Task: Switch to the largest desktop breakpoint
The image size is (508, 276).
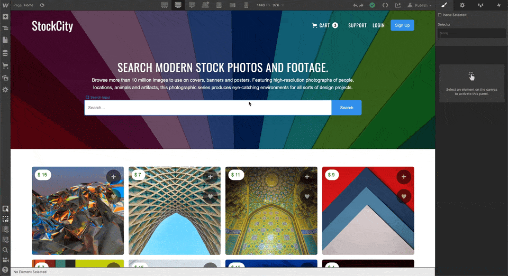Action: pos(165,5)
